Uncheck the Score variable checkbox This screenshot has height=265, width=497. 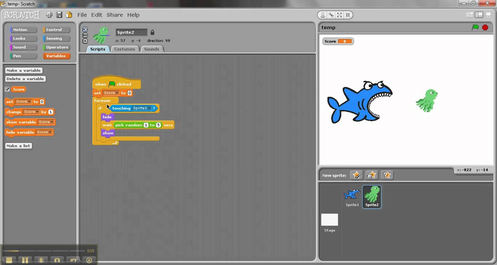[x=7, y=89]
